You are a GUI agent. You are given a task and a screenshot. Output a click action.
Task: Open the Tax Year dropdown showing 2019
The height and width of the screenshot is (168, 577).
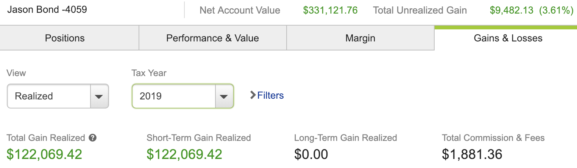point(183,96)
